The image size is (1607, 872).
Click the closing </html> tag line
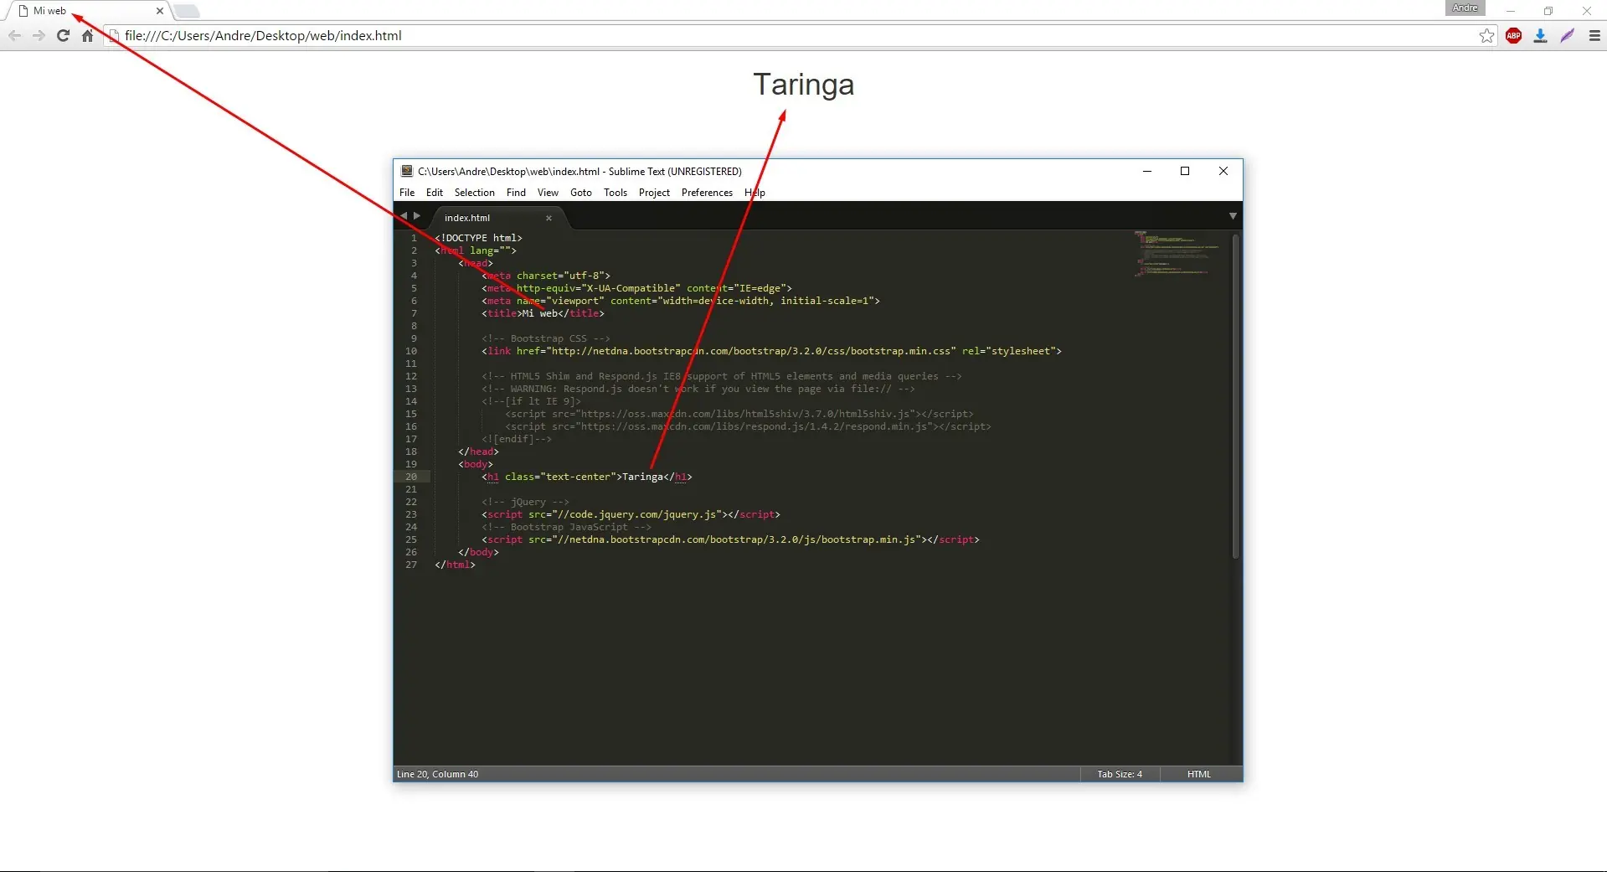455,565
